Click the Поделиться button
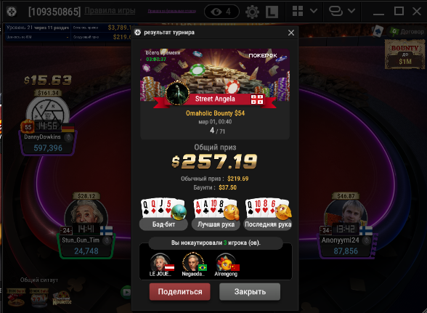This screenshot has height=313, width=427. click(x=180, y=291)
